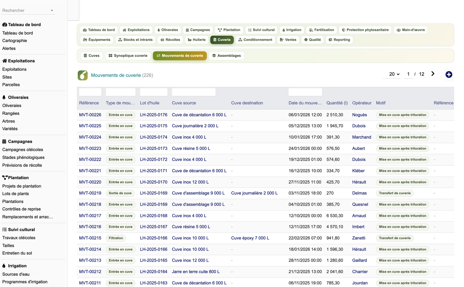Image resolution: width=464 pixels, height=287 pixels.
Task: Go to next page with the chevron arrow
Action: (433, 74)
